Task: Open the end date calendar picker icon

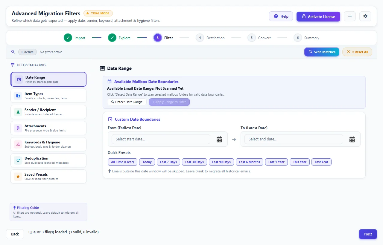Action: point(352,139)
